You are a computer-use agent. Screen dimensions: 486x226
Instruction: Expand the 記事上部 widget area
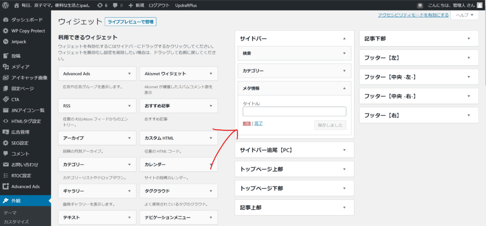344,207
